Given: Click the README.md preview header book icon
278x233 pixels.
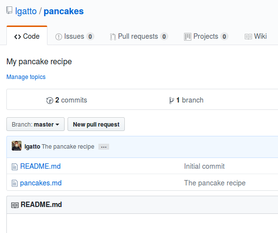Looking at the screenshot, I should (15, 205).
